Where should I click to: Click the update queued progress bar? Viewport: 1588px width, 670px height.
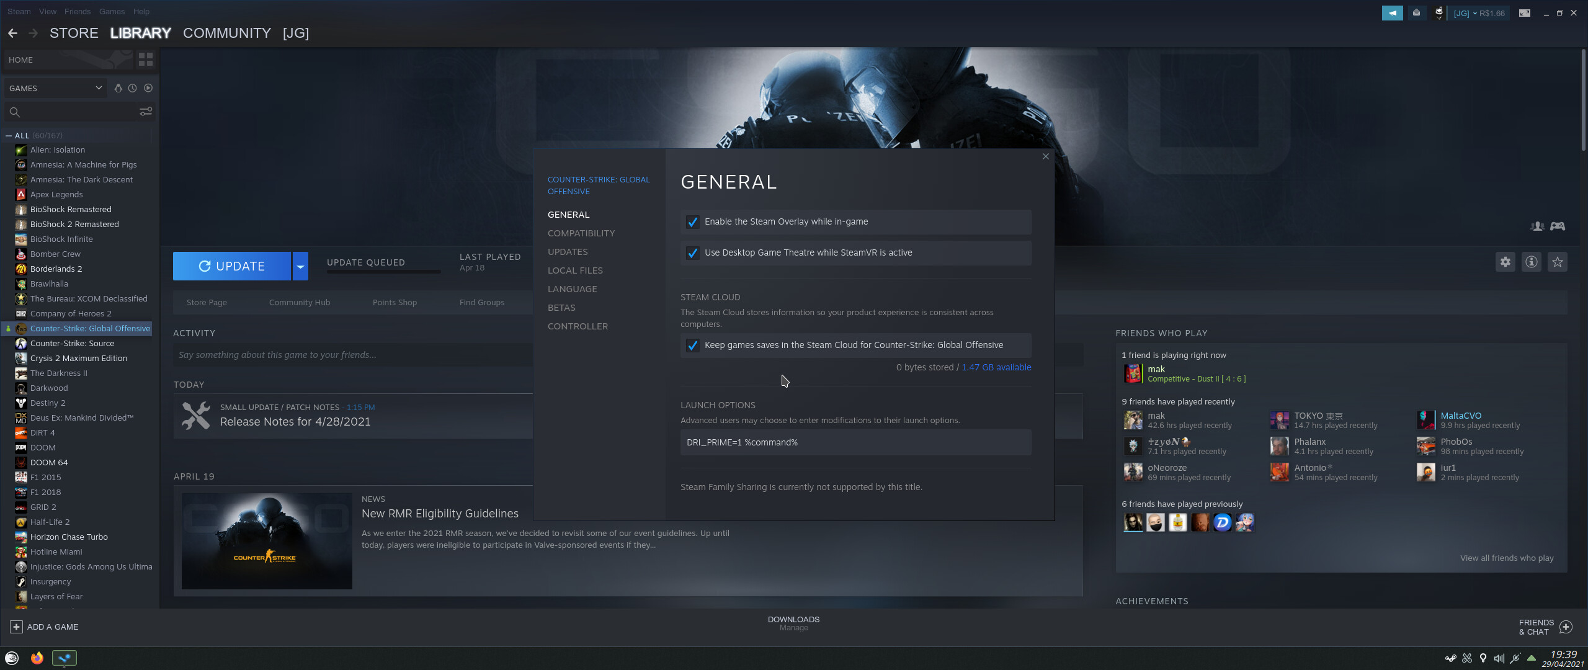(x=383, y=272)
